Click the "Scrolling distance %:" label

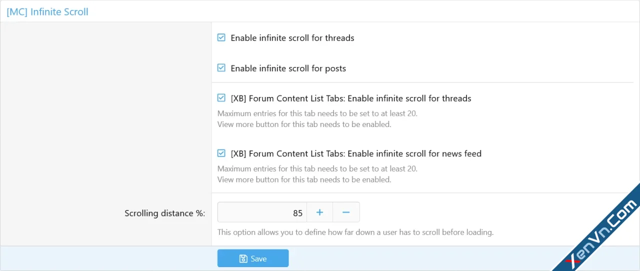pos(165,213)
